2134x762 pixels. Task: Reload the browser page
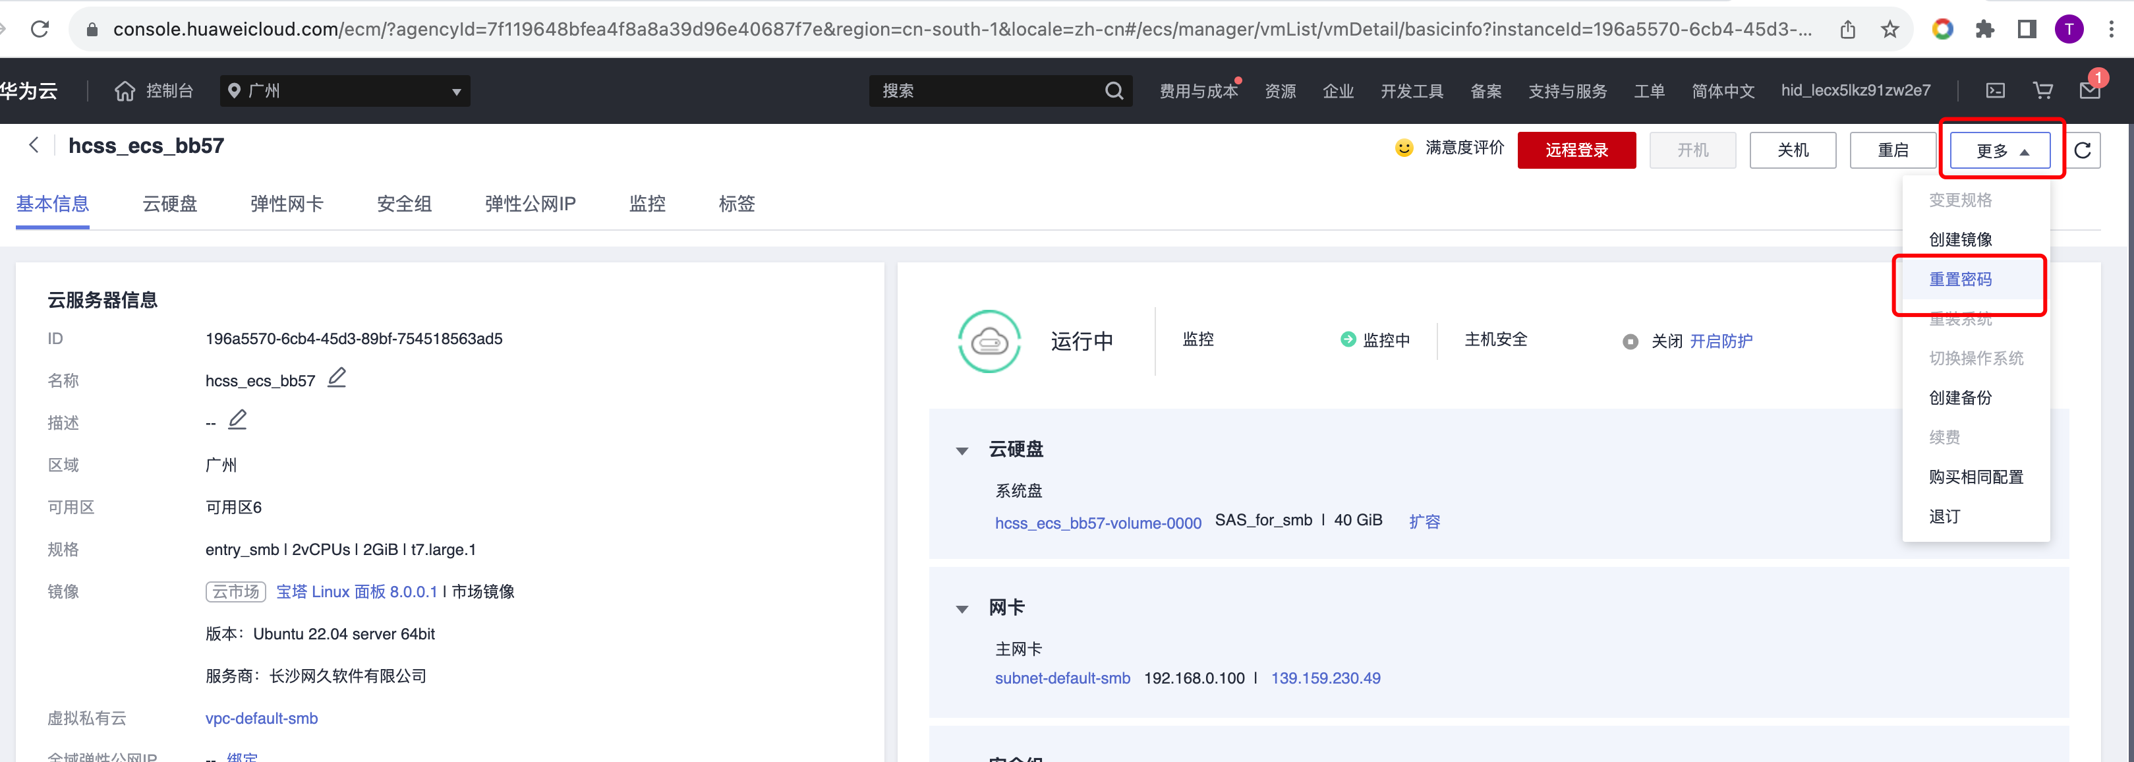tap(39, 29)
